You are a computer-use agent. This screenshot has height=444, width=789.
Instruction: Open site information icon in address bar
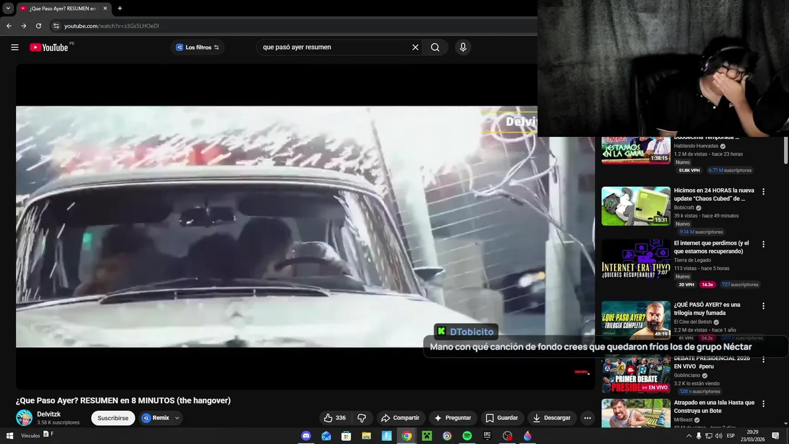pos(56,26)
